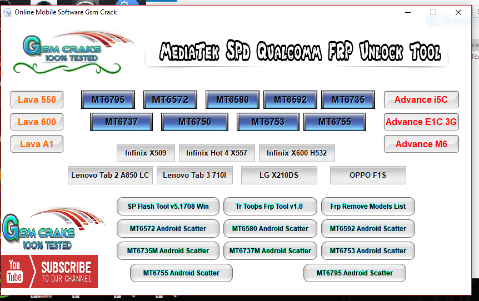
Task: Open MT6735M Android Scatter
Action: (x=168, y=251)
